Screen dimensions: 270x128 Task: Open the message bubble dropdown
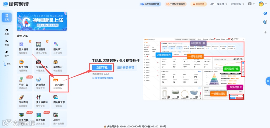coord(251,4)
